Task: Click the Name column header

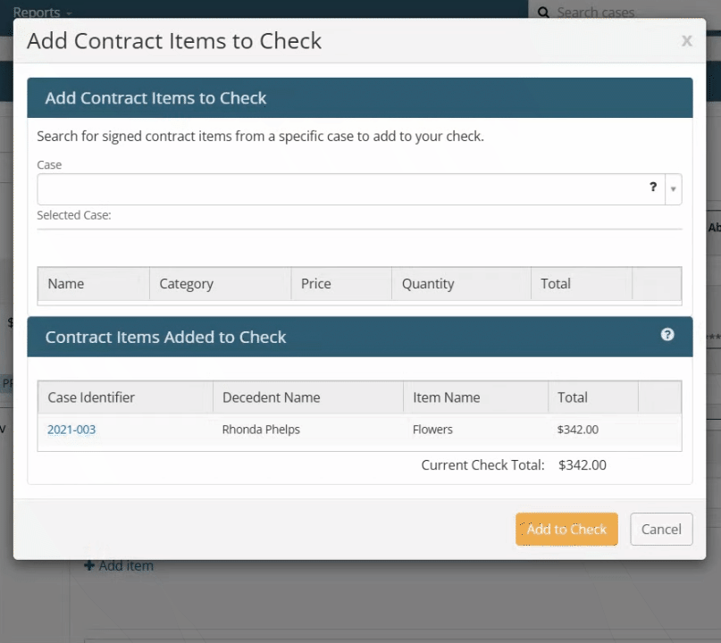Action: click(x=94, y=284)
